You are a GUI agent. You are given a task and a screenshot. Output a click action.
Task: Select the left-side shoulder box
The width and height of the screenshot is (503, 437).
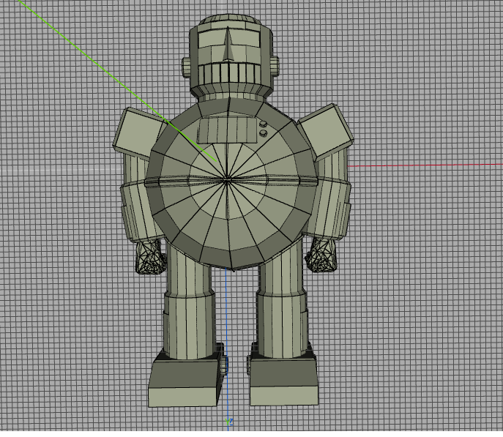[x=138, y=133]
